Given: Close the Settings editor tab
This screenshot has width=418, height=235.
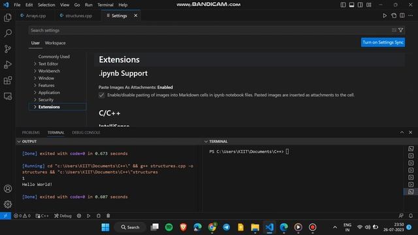Looking at the screenshot, I should coord(136,16).
